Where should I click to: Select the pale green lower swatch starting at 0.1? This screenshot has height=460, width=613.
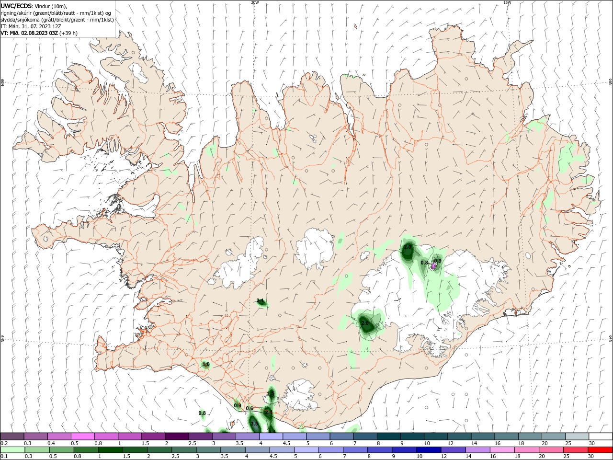[x=12, y=450]
